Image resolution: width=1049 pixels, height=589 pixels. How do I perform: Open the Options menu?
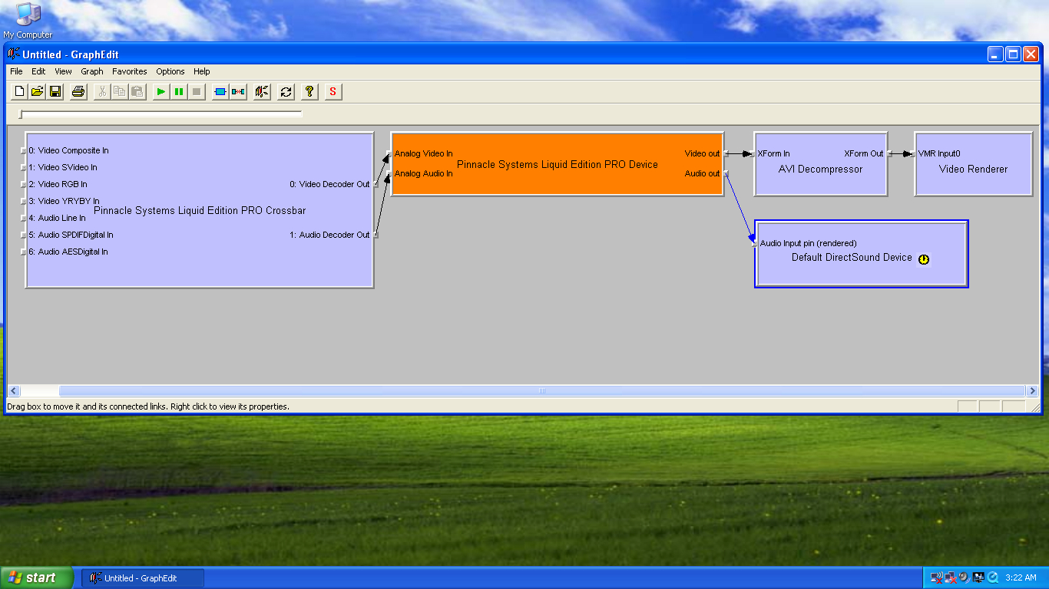(x=170, y=71)
